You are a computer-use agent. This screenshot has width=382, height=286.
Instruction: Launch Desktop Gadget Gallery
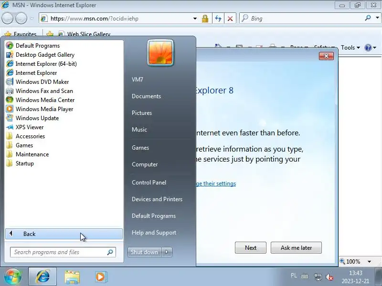click(x=40, y=55)
